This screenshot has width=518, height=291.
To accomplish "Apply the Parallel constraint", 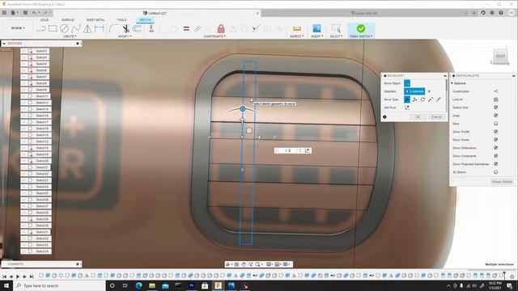I will click(x=197, y=29).
